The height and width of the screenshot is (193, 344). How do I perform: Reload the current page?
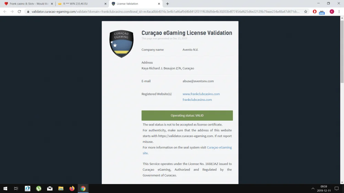[19, 12]
